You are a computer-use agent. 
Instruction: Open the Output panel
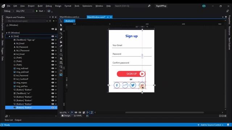[18, 120]
